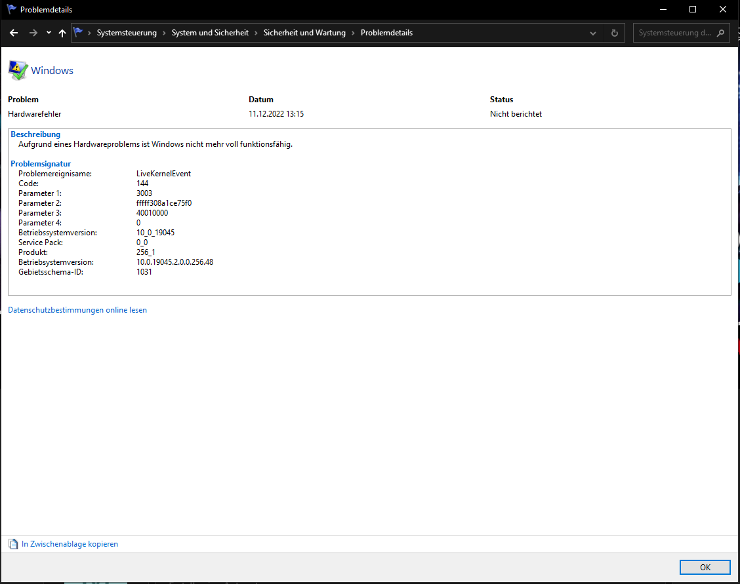Open Systemsteuerung breadcrumb
Viewport: 740px width, 584px height.
(x=127, y=33)
